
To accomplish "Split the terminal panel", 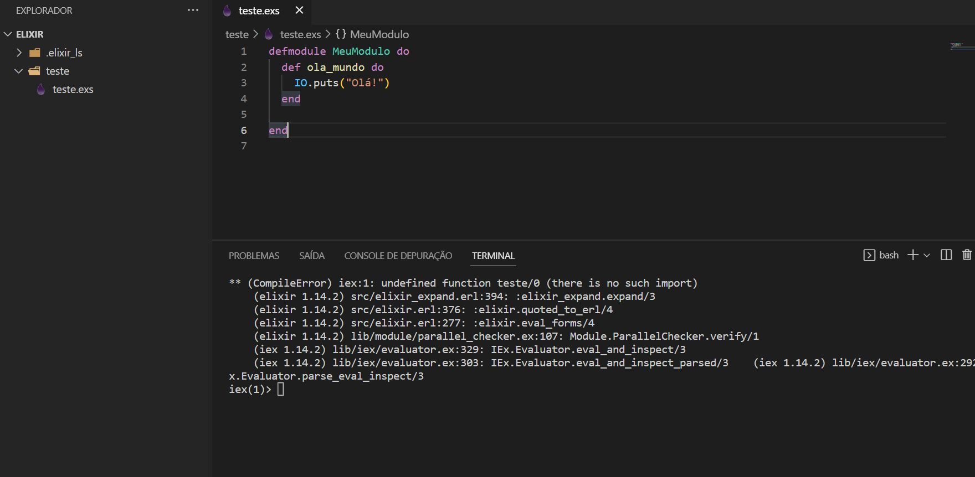I will [946, 255].
